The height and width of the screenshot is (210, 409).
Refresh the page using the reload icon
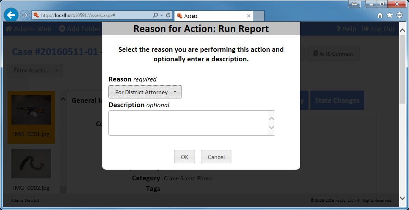(x=168, y=15)
